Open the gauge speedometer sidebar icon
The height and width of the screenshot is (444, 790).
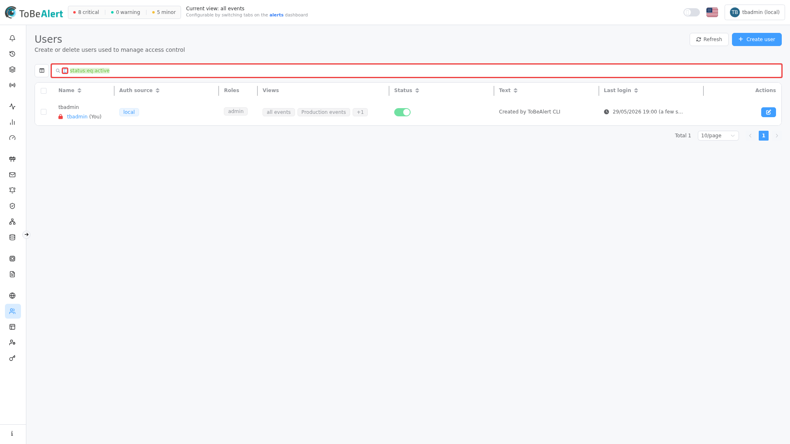tap(12, 138)
